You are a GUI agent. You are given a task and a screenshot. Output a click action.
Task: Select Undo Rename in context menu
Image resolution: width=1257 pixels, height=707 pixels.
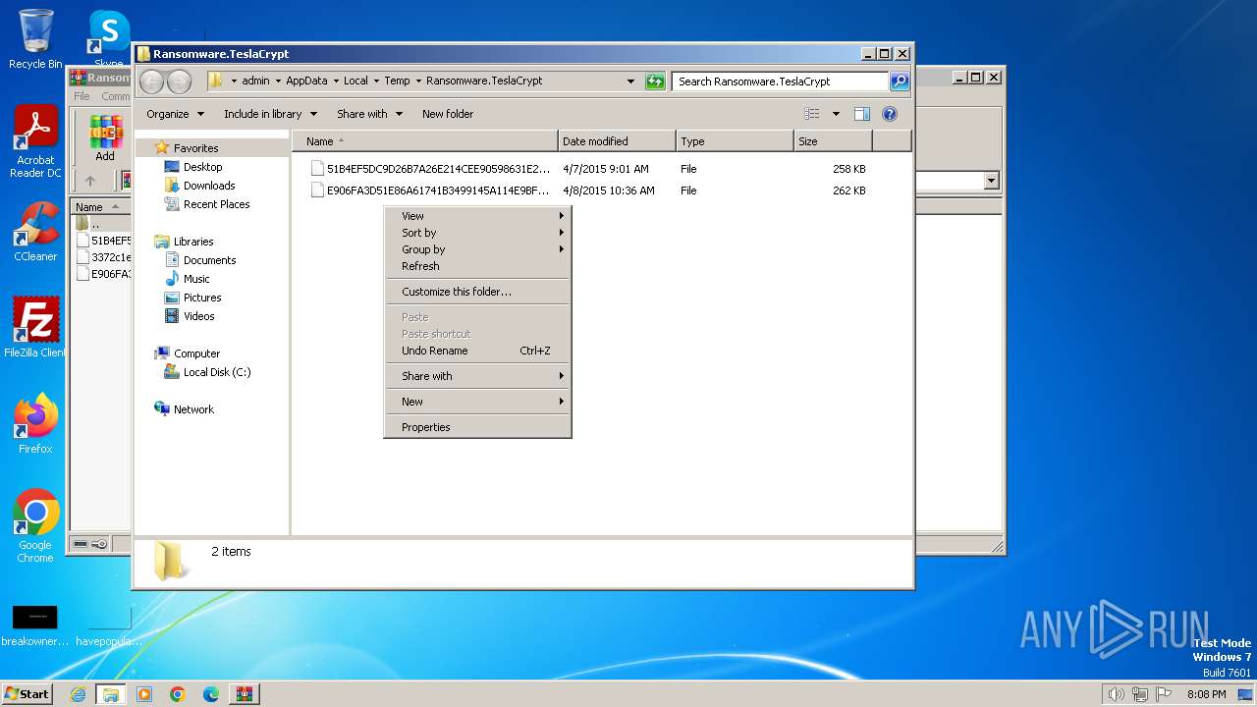(477, 351)
